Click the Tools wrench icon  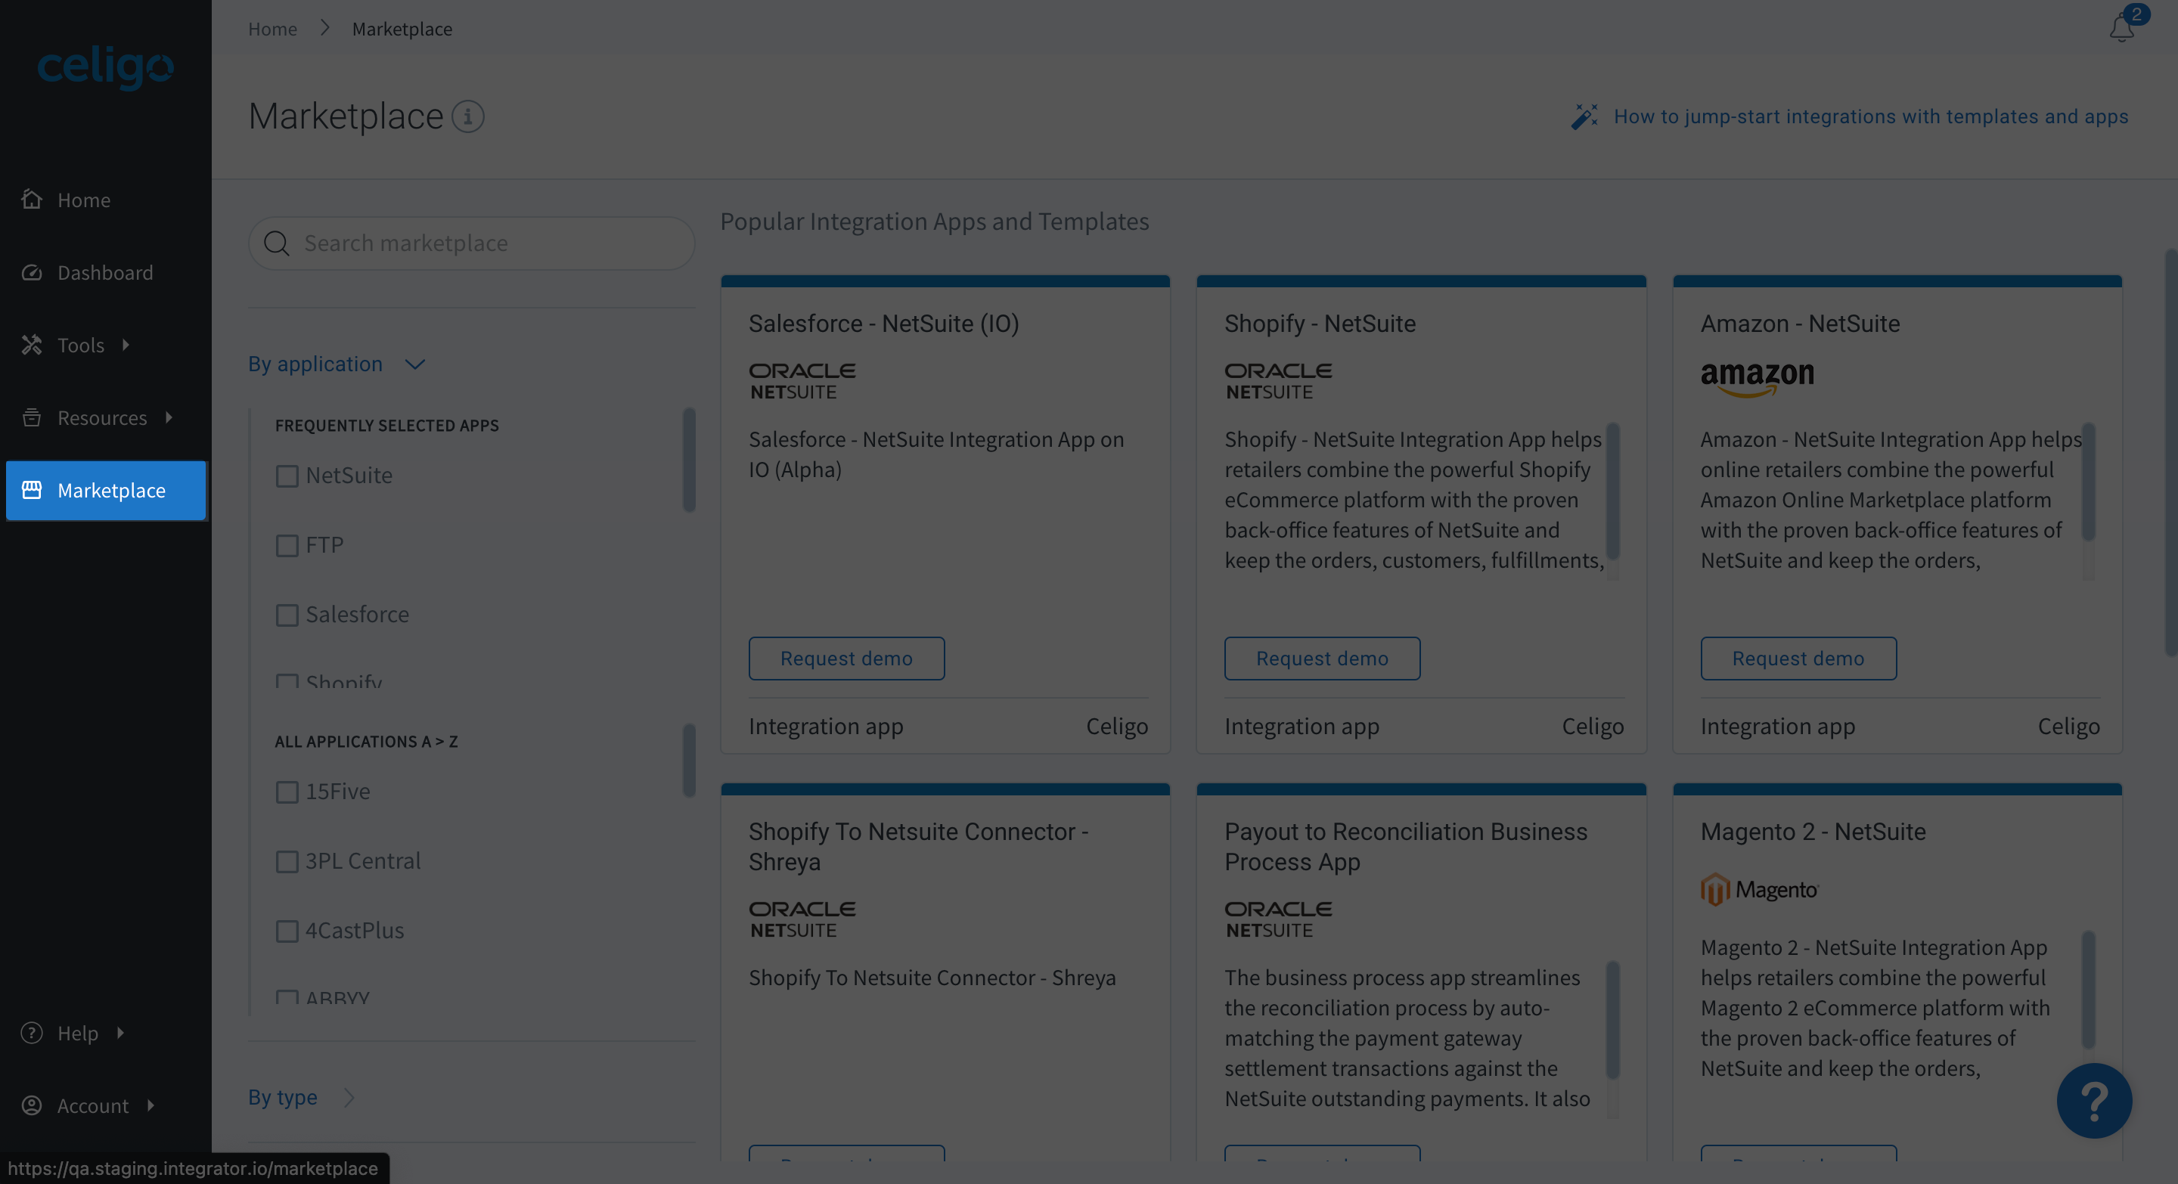32,345
